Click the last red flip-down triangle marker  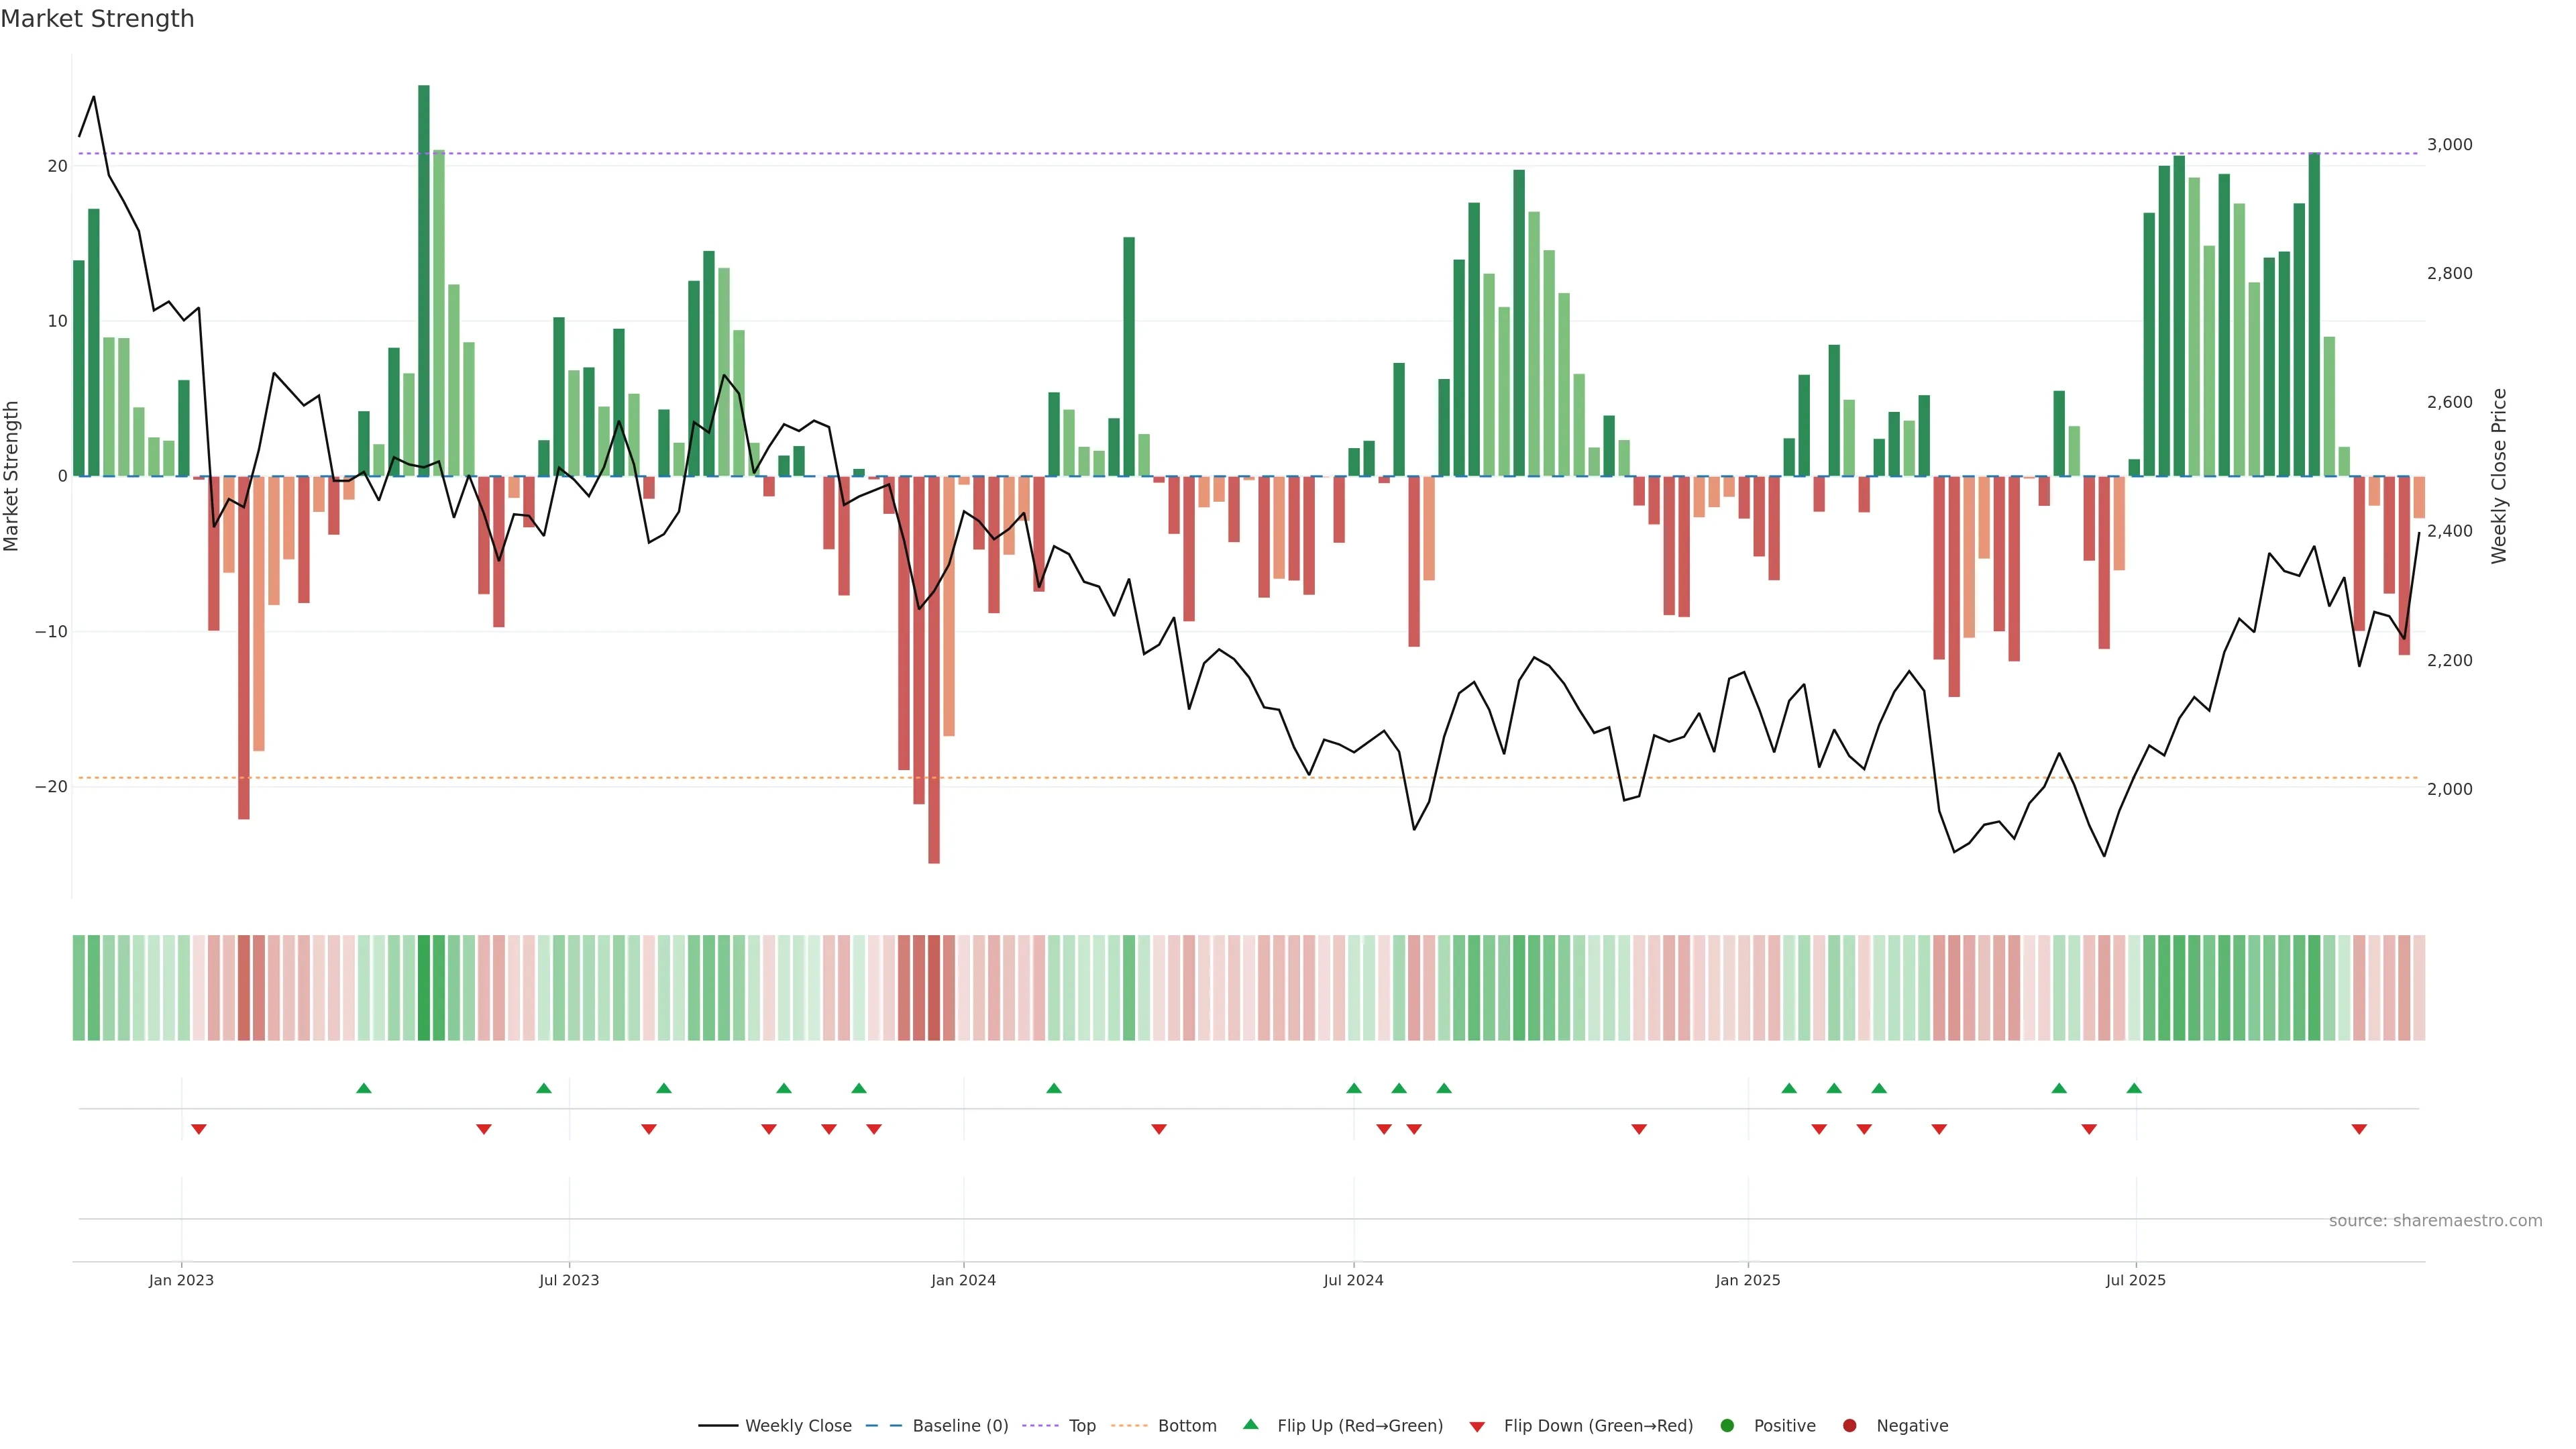coord(2359,1129)
